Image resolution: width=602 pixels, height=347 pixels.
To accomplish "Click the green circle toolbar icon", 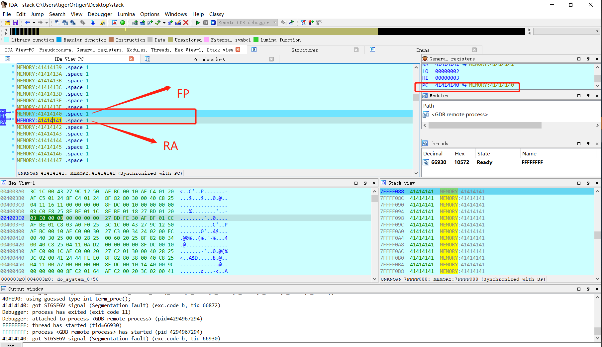I will pyautogui.click(x=123, y=23).
